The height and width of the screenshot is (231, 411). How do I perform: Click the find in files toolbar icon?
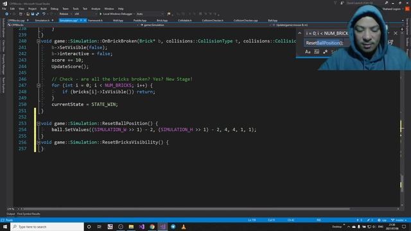click(x=168, y=14)
